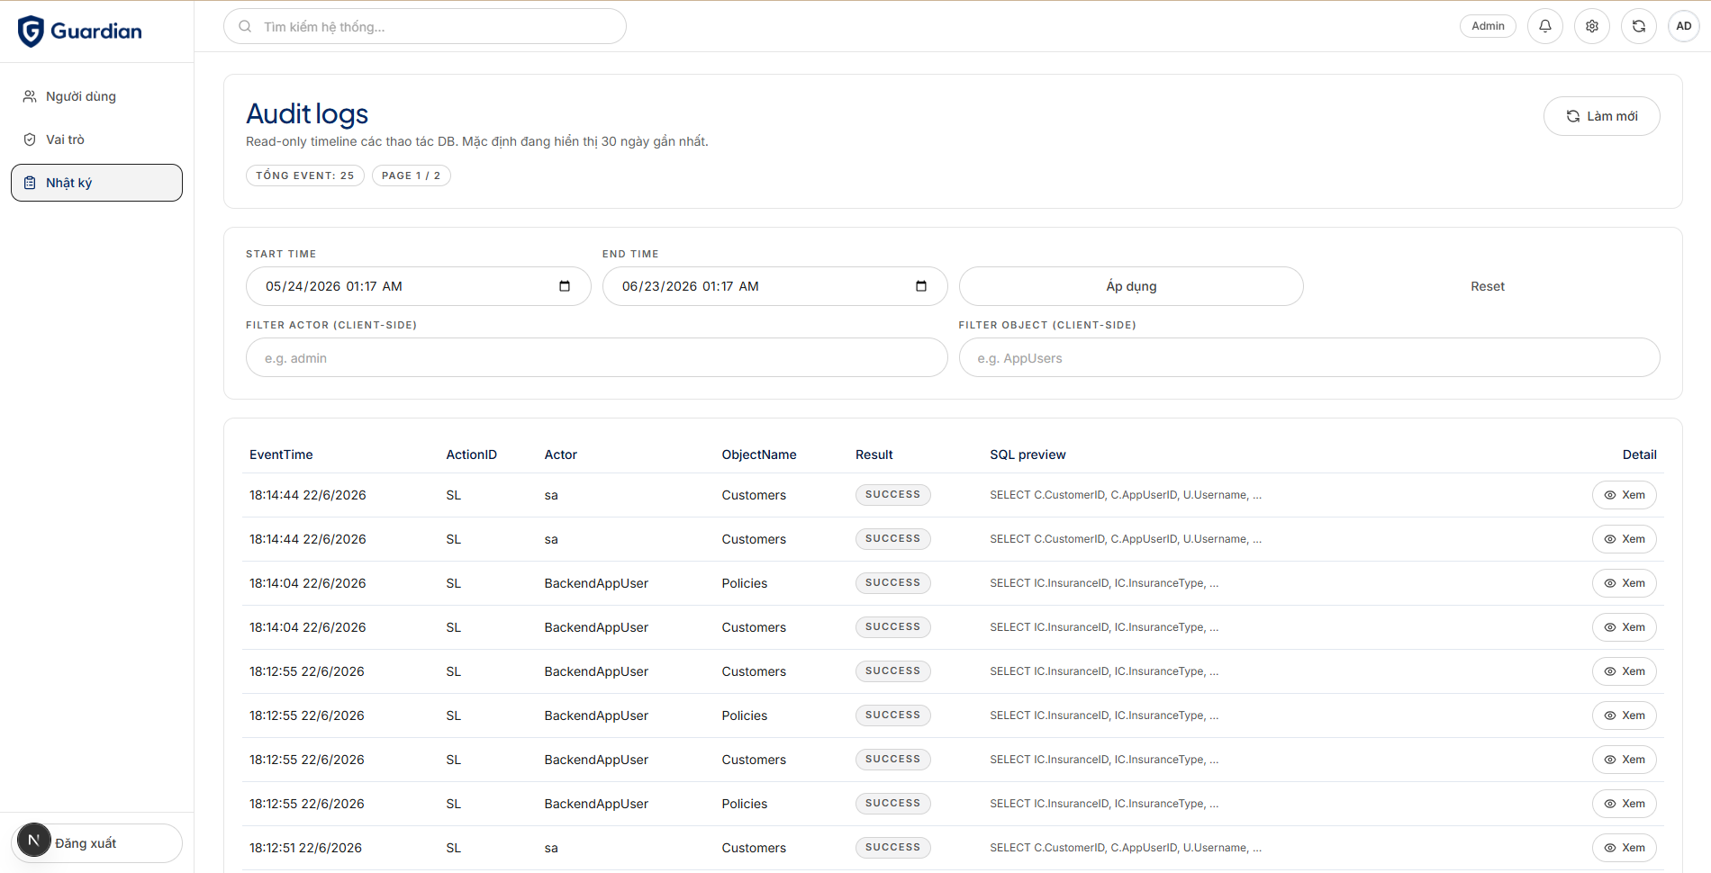
Task: Click the ActionID column header
Action: click(x=472, y=454)
